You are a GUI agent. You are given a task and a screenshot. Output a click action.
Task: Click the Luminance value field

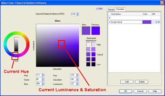tap(73, 84)
